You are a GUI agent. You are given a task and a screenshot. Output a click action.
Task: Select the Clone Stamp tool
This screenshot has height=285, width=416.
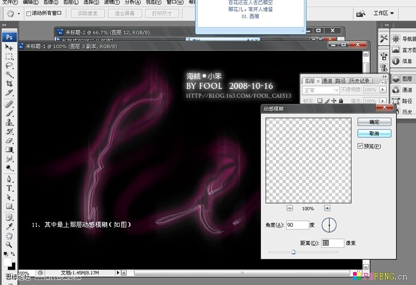pyautogui.click(x=9, y=122)
